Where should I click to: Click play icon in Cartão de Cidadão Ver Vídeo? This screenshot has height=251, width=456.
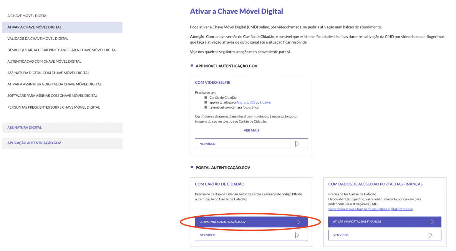(x=297, y=235)
